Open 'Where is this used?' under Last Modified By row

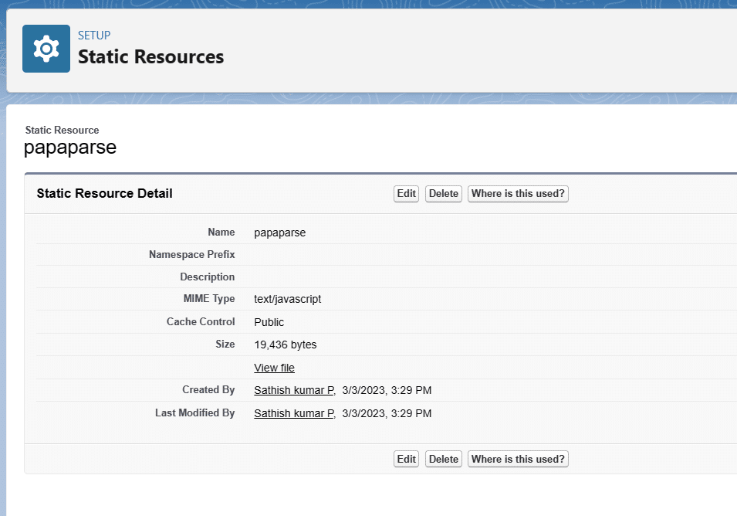click(x=518, y=459)
